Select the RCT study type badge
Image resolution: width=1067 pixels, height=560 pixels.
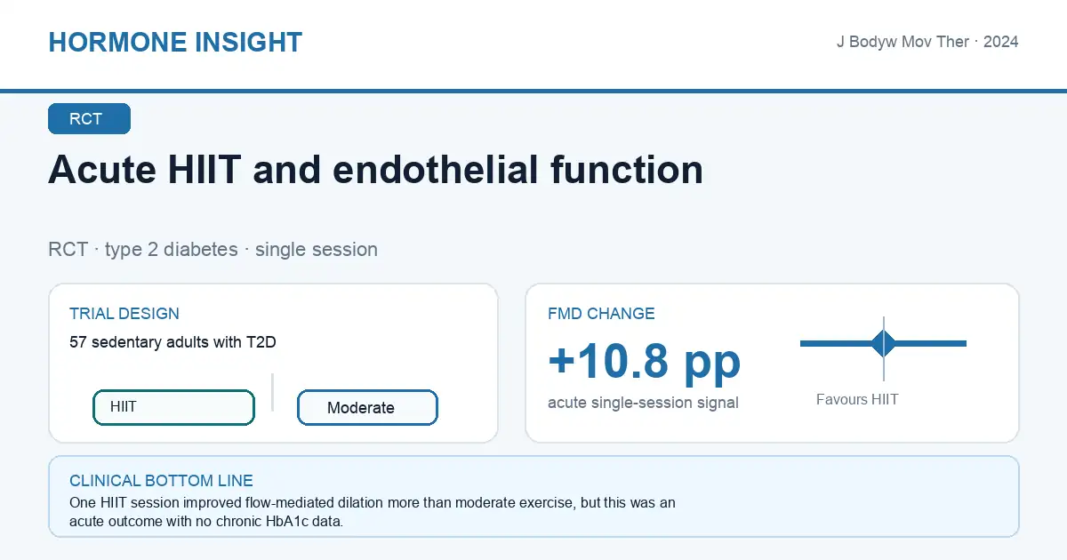(89, 119)
